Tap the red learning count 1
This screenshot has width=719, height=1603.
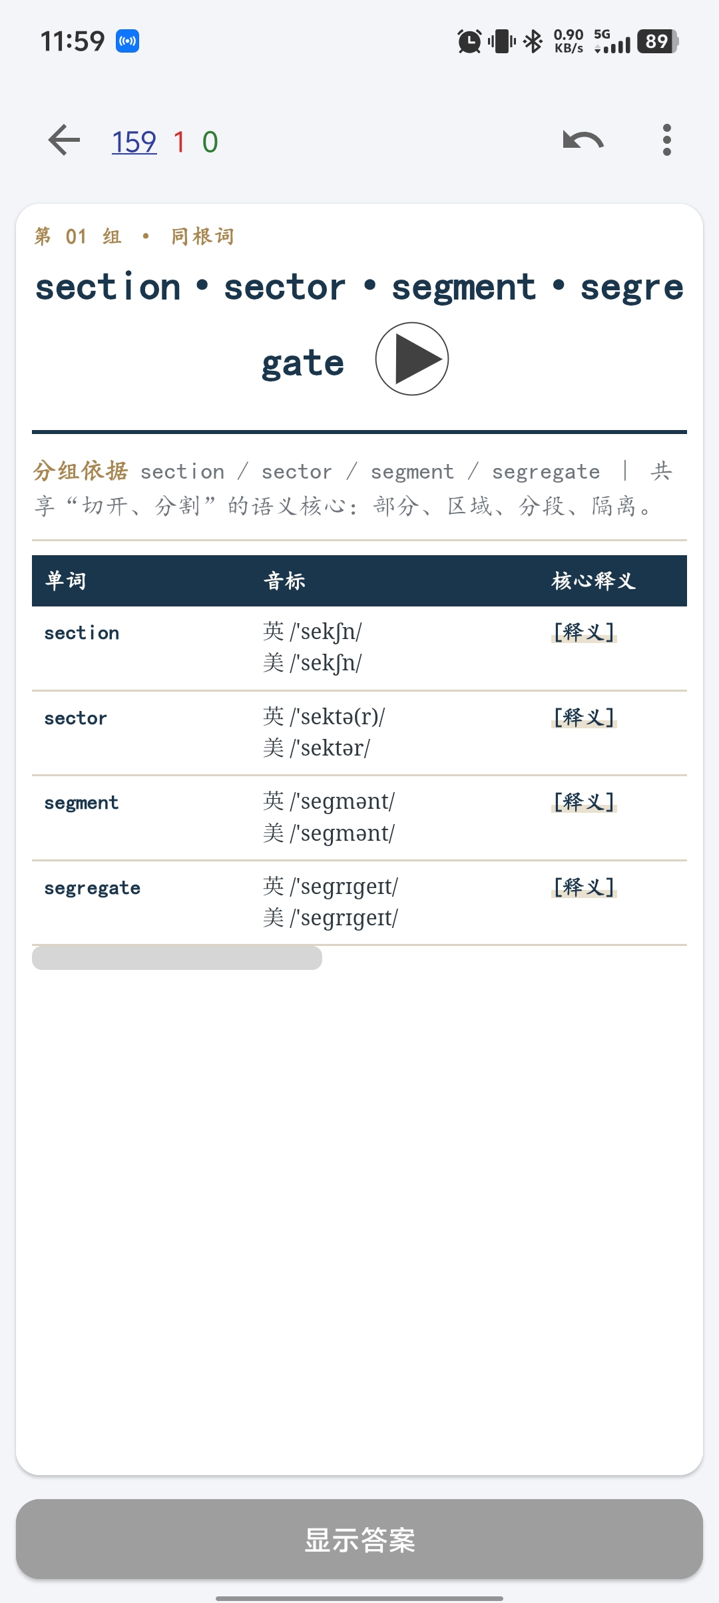pos(179,142)
